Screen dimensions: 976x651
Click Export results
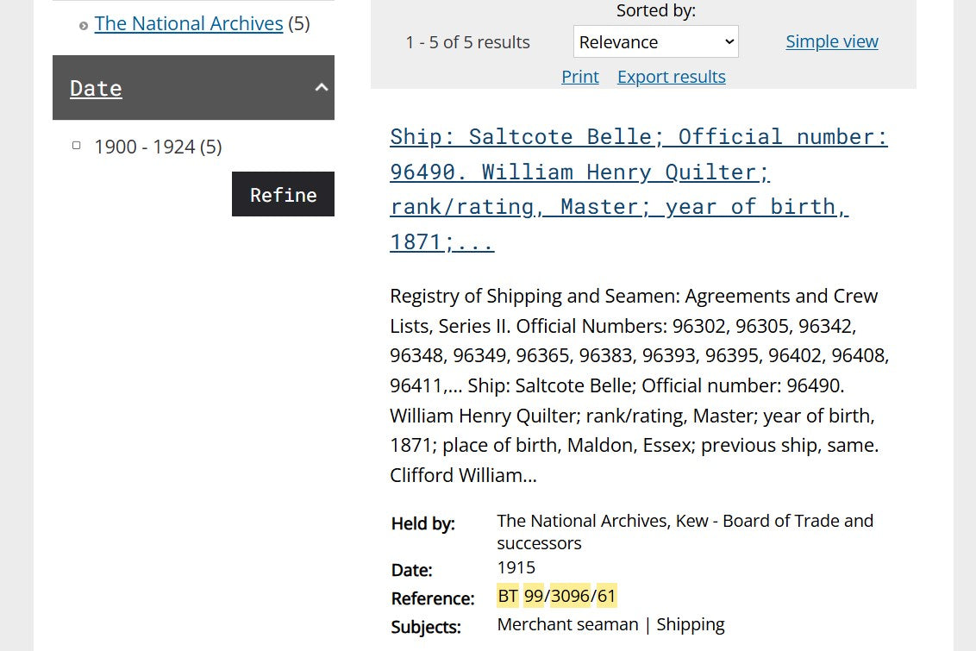coord(671,77)
